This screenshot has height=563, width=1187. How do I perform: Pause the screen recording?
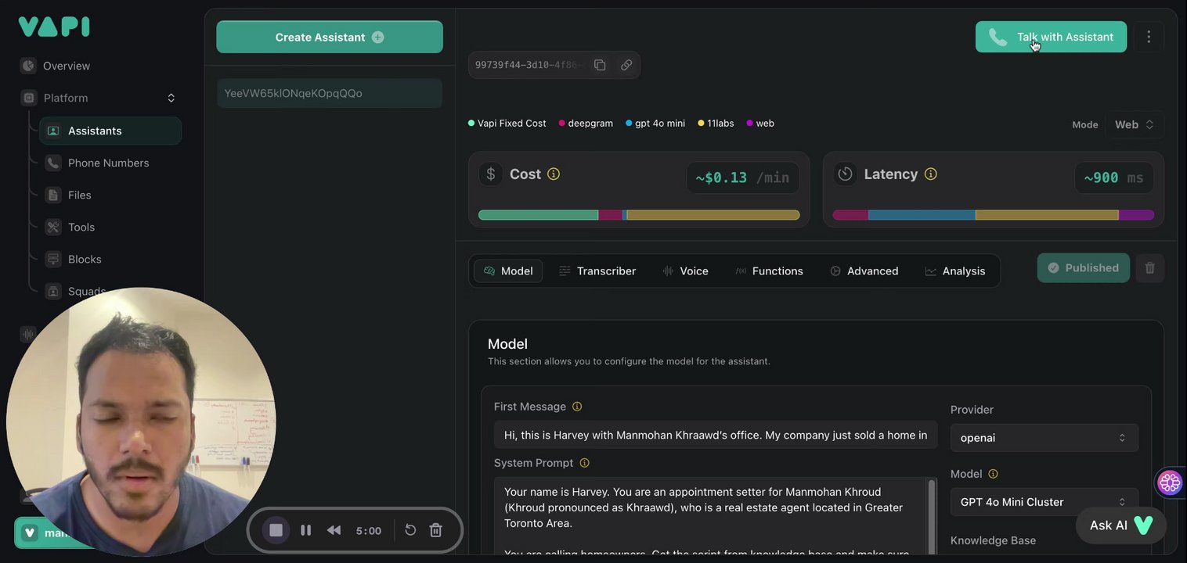[x=306, y=530]
